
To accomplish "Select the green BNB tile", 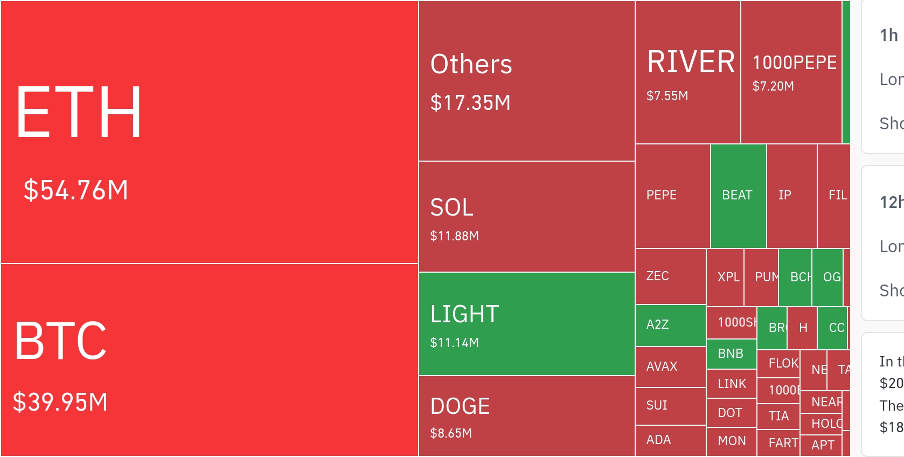I will 731,354.
